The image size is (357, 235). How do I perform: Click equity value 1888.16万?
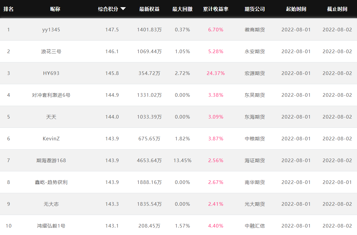pos(149,182)
